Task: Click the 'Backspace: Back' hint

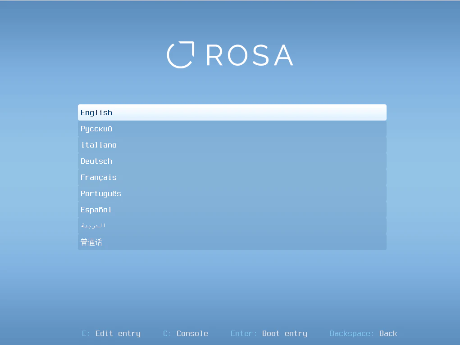Action: click(363, 334)
